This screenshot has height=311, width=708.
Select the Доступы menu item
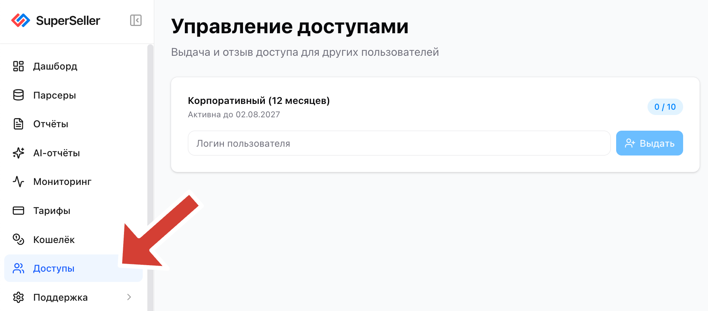click(x=73, y=268)
